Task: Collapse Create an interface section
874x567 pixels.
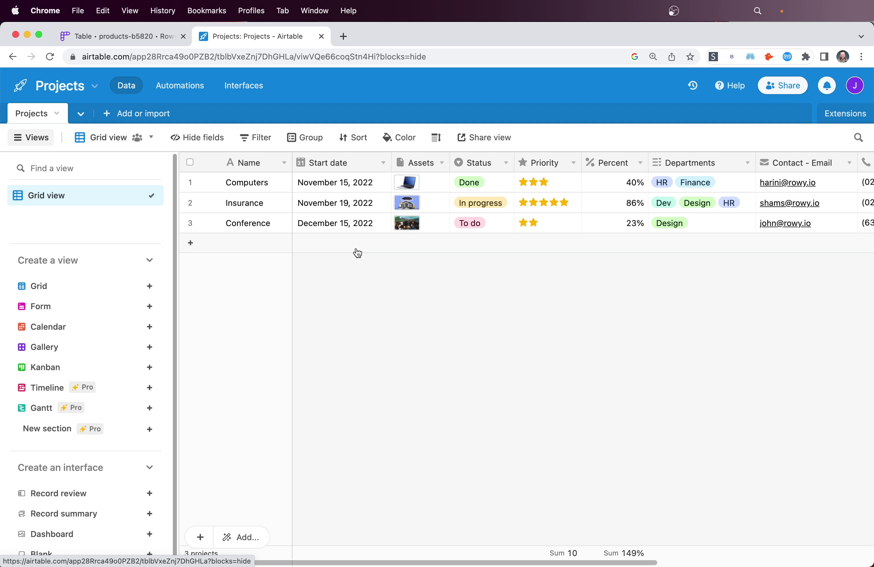Action: point(149,468)
